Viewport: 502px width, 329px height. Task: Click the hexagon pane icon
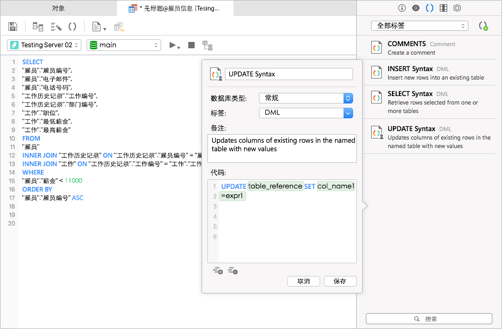(x=457, y=8)
